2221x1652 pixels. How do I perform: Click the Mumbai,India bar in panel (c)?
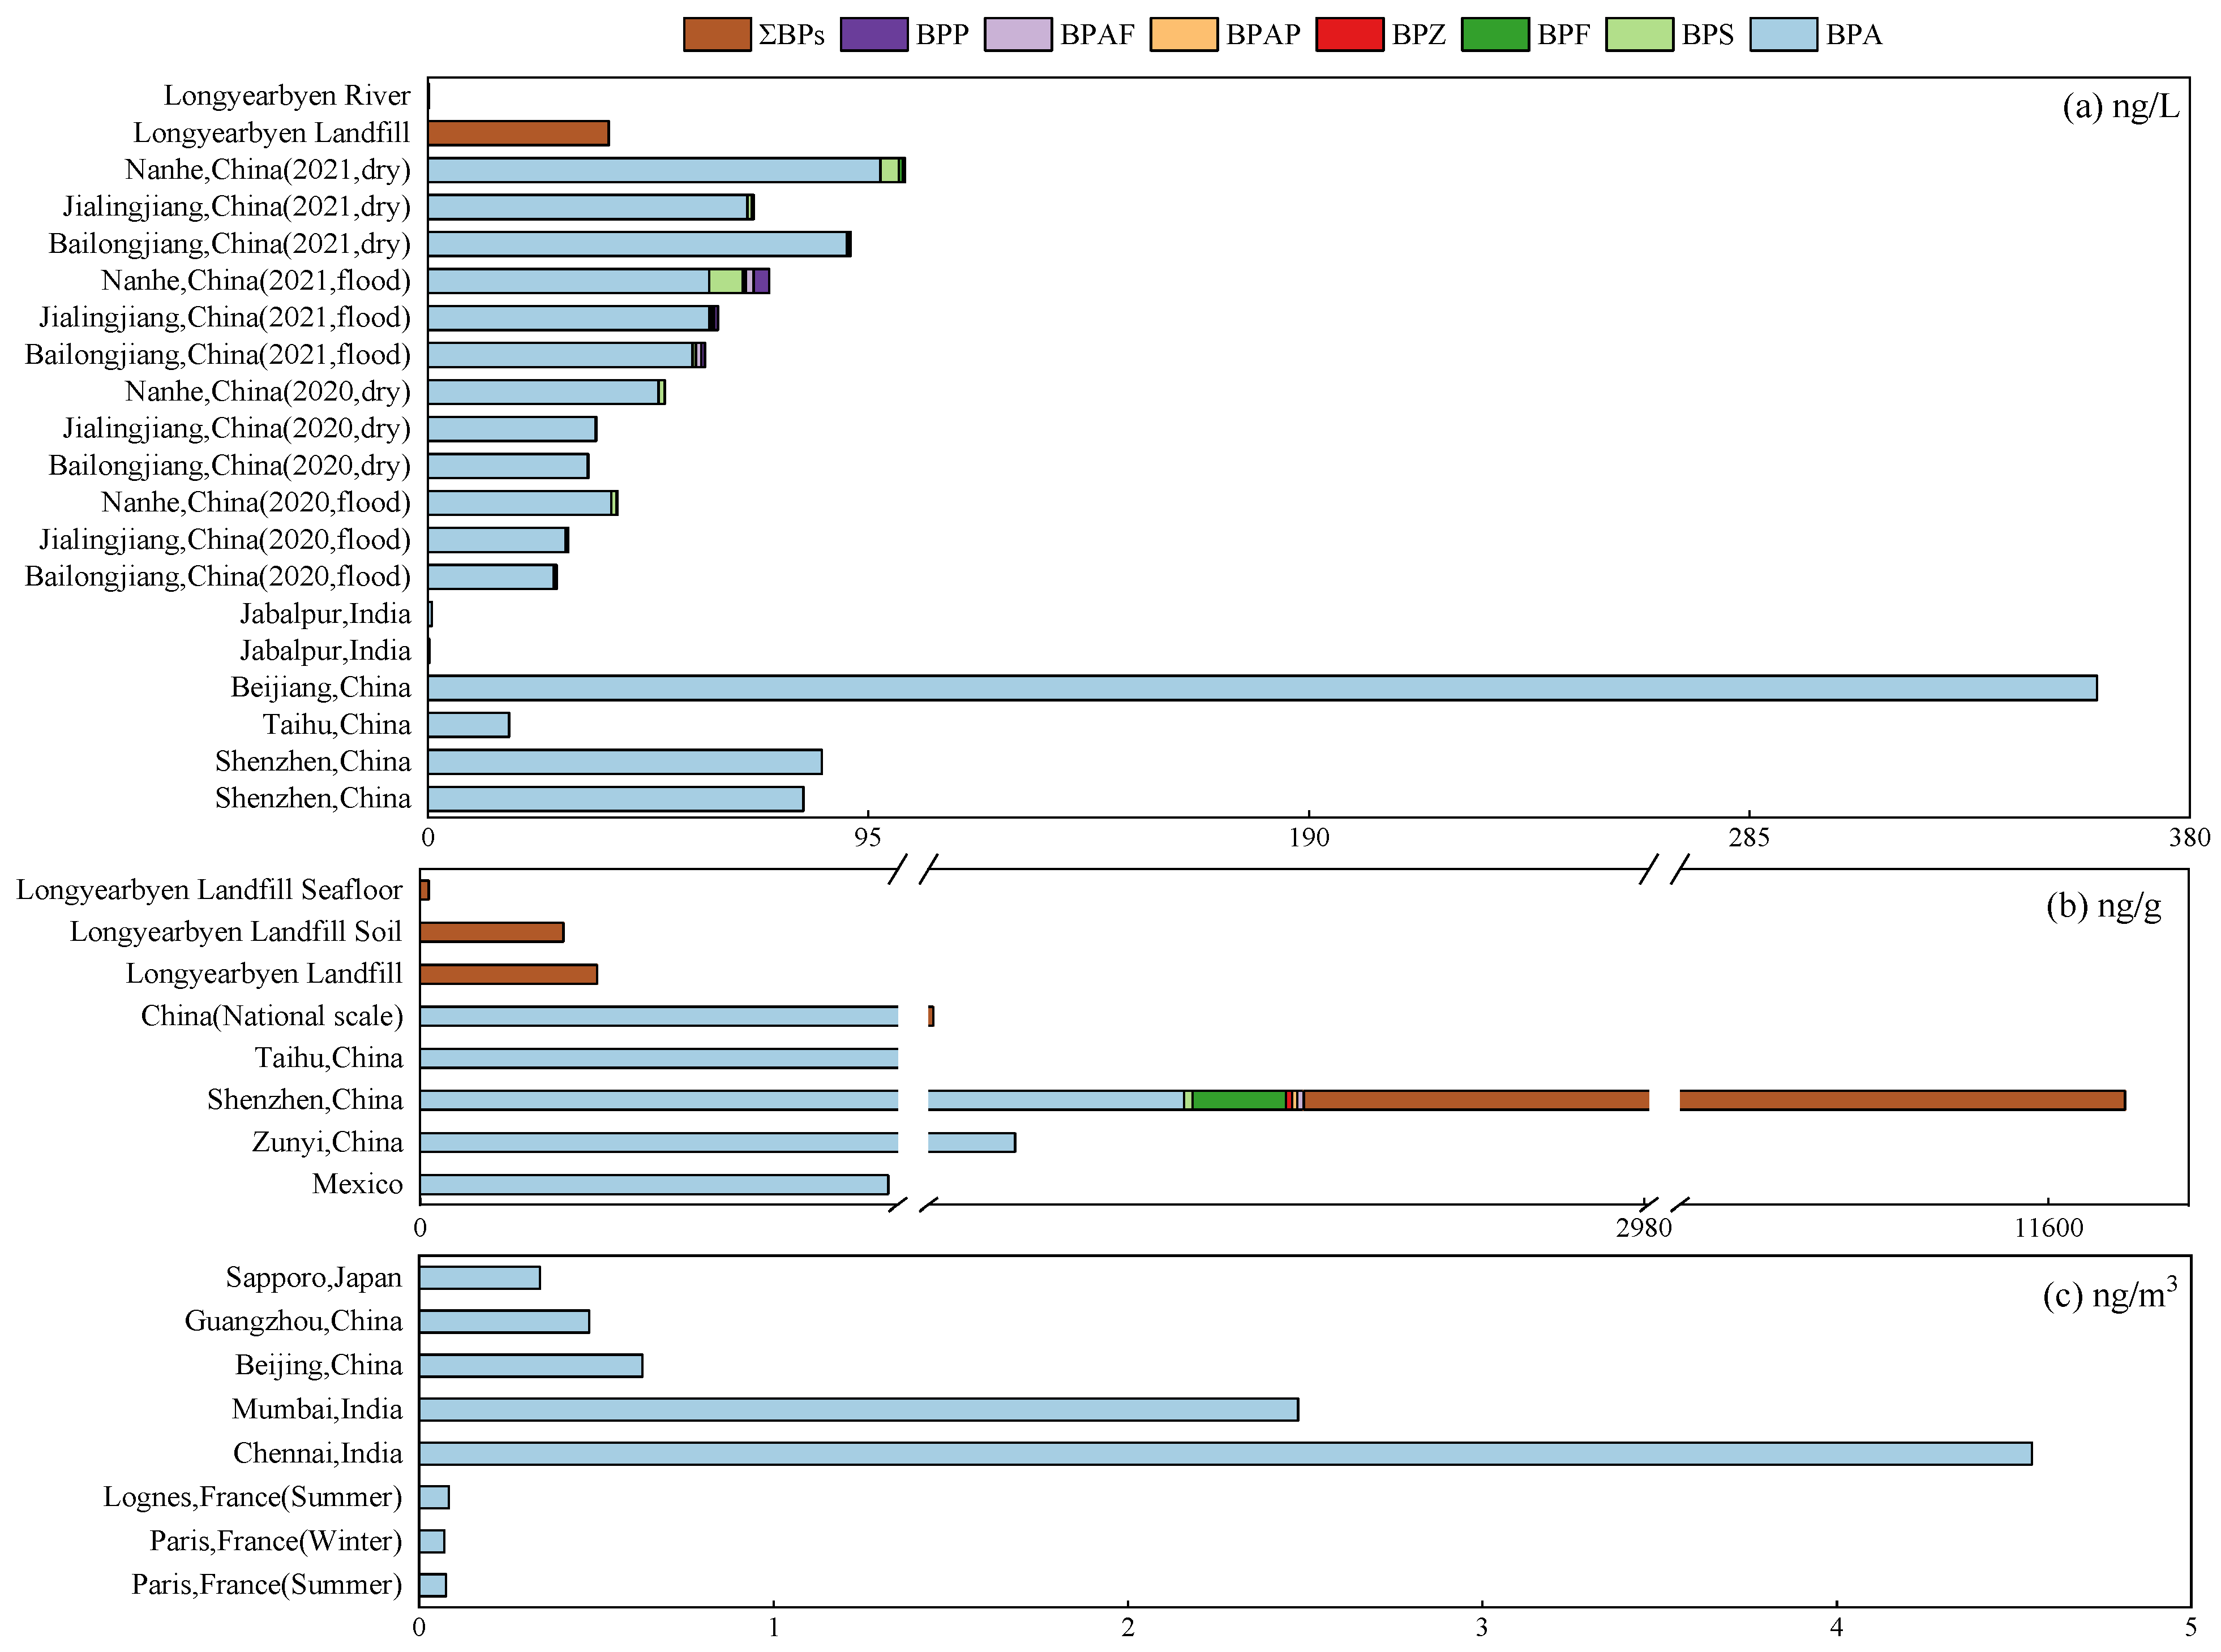[x=857, y=1409]
